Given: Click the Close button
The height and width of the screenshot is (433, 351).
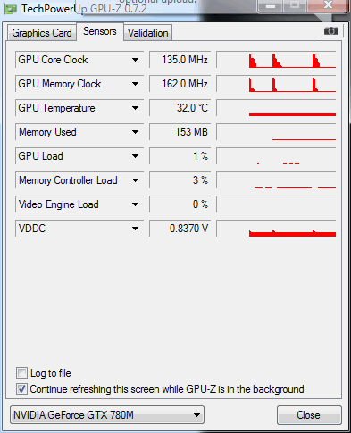Looking at the screenshot, I should click(309, 415).
